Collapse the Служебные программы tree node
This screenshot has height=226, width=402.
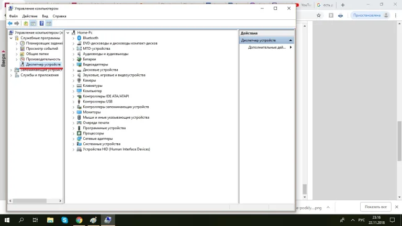[x=11, y=38]
